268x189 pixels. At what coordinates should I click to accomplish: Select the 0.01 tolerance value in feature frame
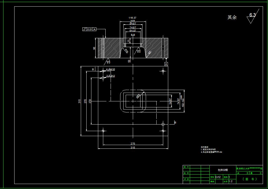[90, 29]
